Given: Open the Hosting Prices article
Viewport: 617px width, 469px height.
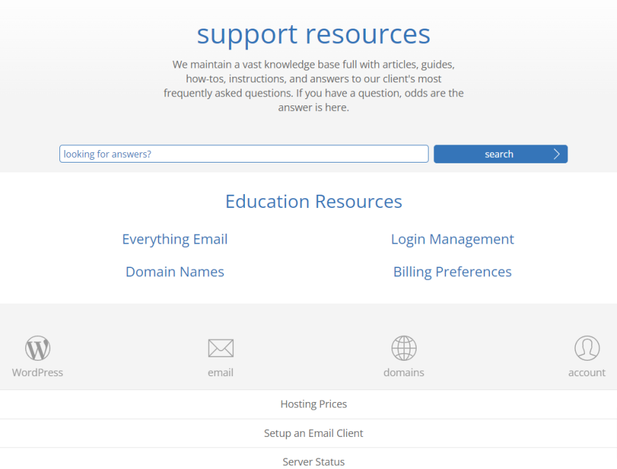Looking at the screenshot, I should tap(313, 404).
